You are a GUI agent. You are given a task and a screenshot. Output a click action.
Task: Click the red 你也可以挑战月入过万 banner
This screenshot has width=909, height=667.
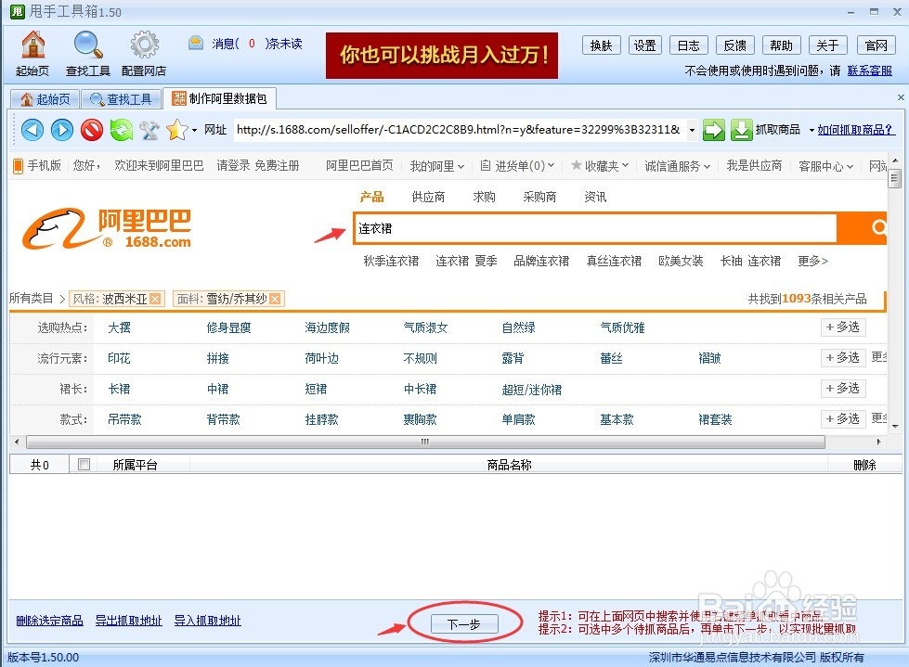[x=442, y=55]
